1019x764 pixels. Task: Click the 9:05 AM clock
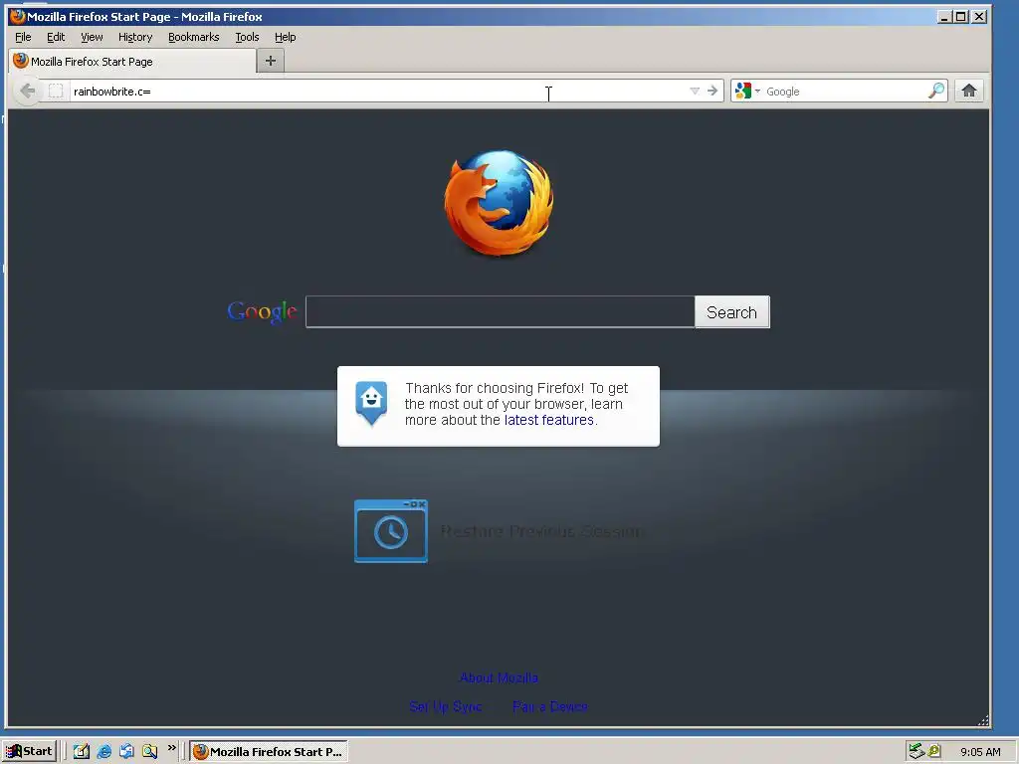980,752
